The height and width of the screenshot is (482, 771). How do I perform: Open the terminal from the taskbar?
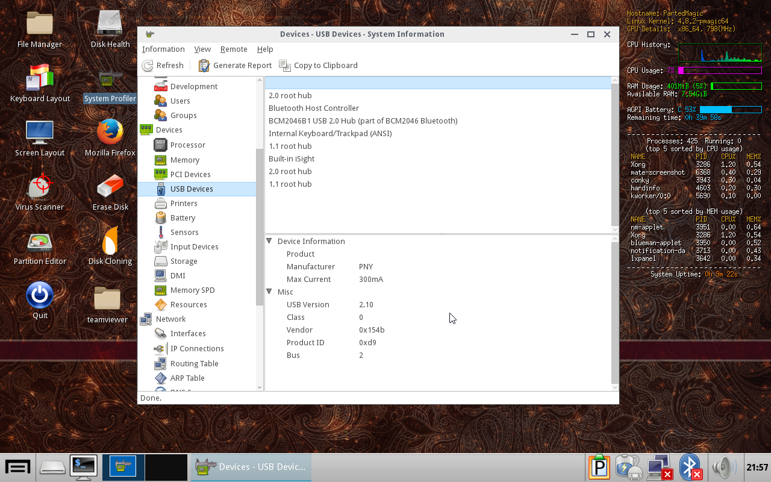coord(83,467)
